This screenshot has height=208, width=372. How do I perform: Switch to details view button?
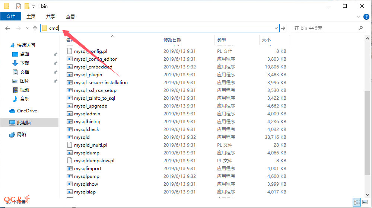tap(357, 202)
